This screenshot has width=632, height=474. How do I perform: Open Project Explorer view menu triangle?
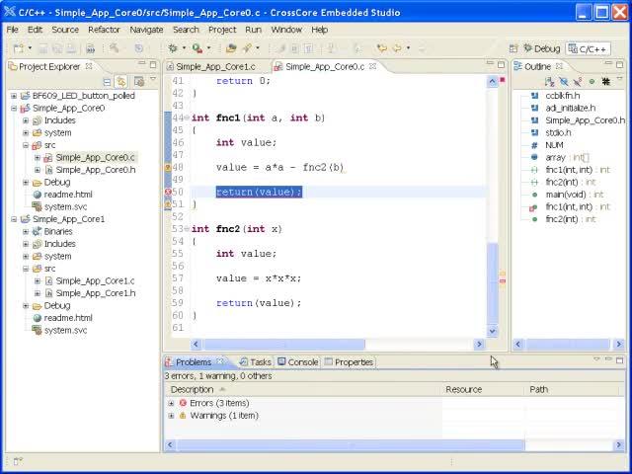[x=153, y=80]
